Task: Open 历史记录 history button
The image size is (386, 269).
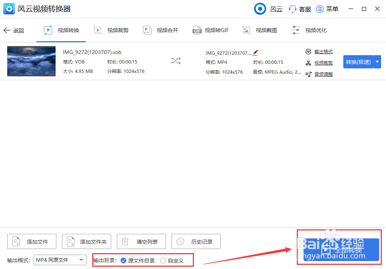Action: 196,241
